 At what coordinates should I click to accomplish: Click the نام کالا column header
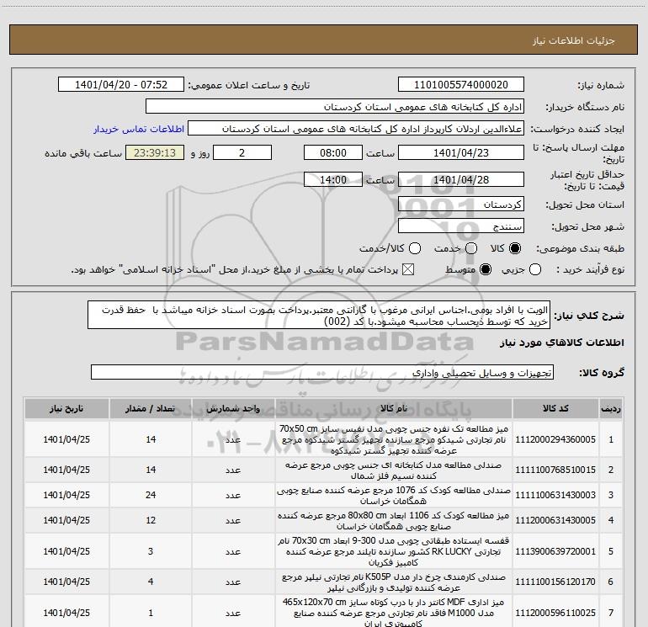coord(394,409)
